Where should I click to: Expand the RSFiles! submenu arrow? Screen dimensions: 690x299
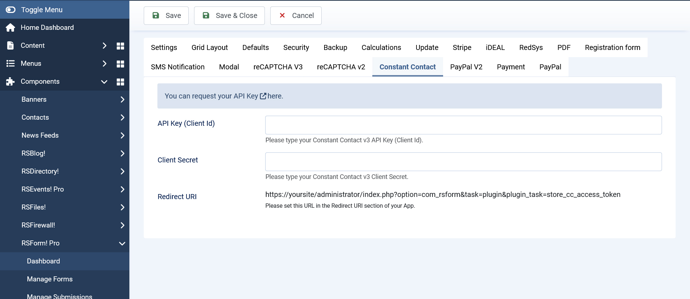click(123, 207)
